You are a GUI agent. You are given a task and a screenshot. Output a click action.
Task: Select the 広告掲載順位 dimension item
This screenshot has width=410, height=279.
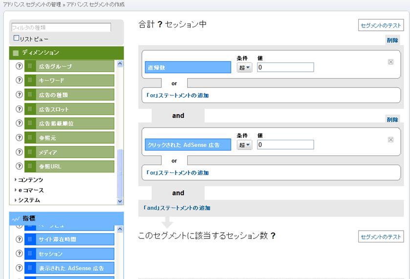(x=69, y=123)
